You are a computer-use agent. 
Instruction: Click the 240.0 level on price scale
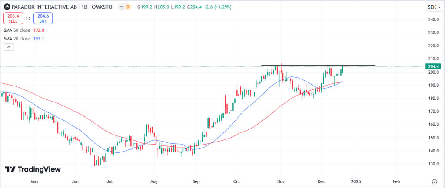pos(433,20)
